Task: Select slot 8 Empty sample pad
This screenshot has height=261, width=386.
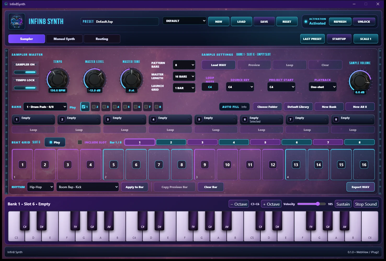Action: pyautogui.click(x=353, y=119)
